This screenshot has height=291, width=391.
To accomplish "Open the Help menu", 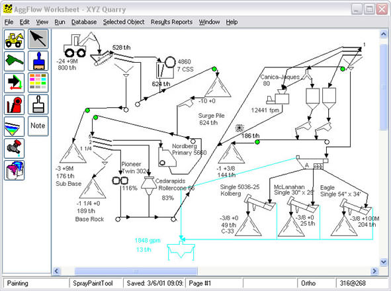I will (232, 22).
